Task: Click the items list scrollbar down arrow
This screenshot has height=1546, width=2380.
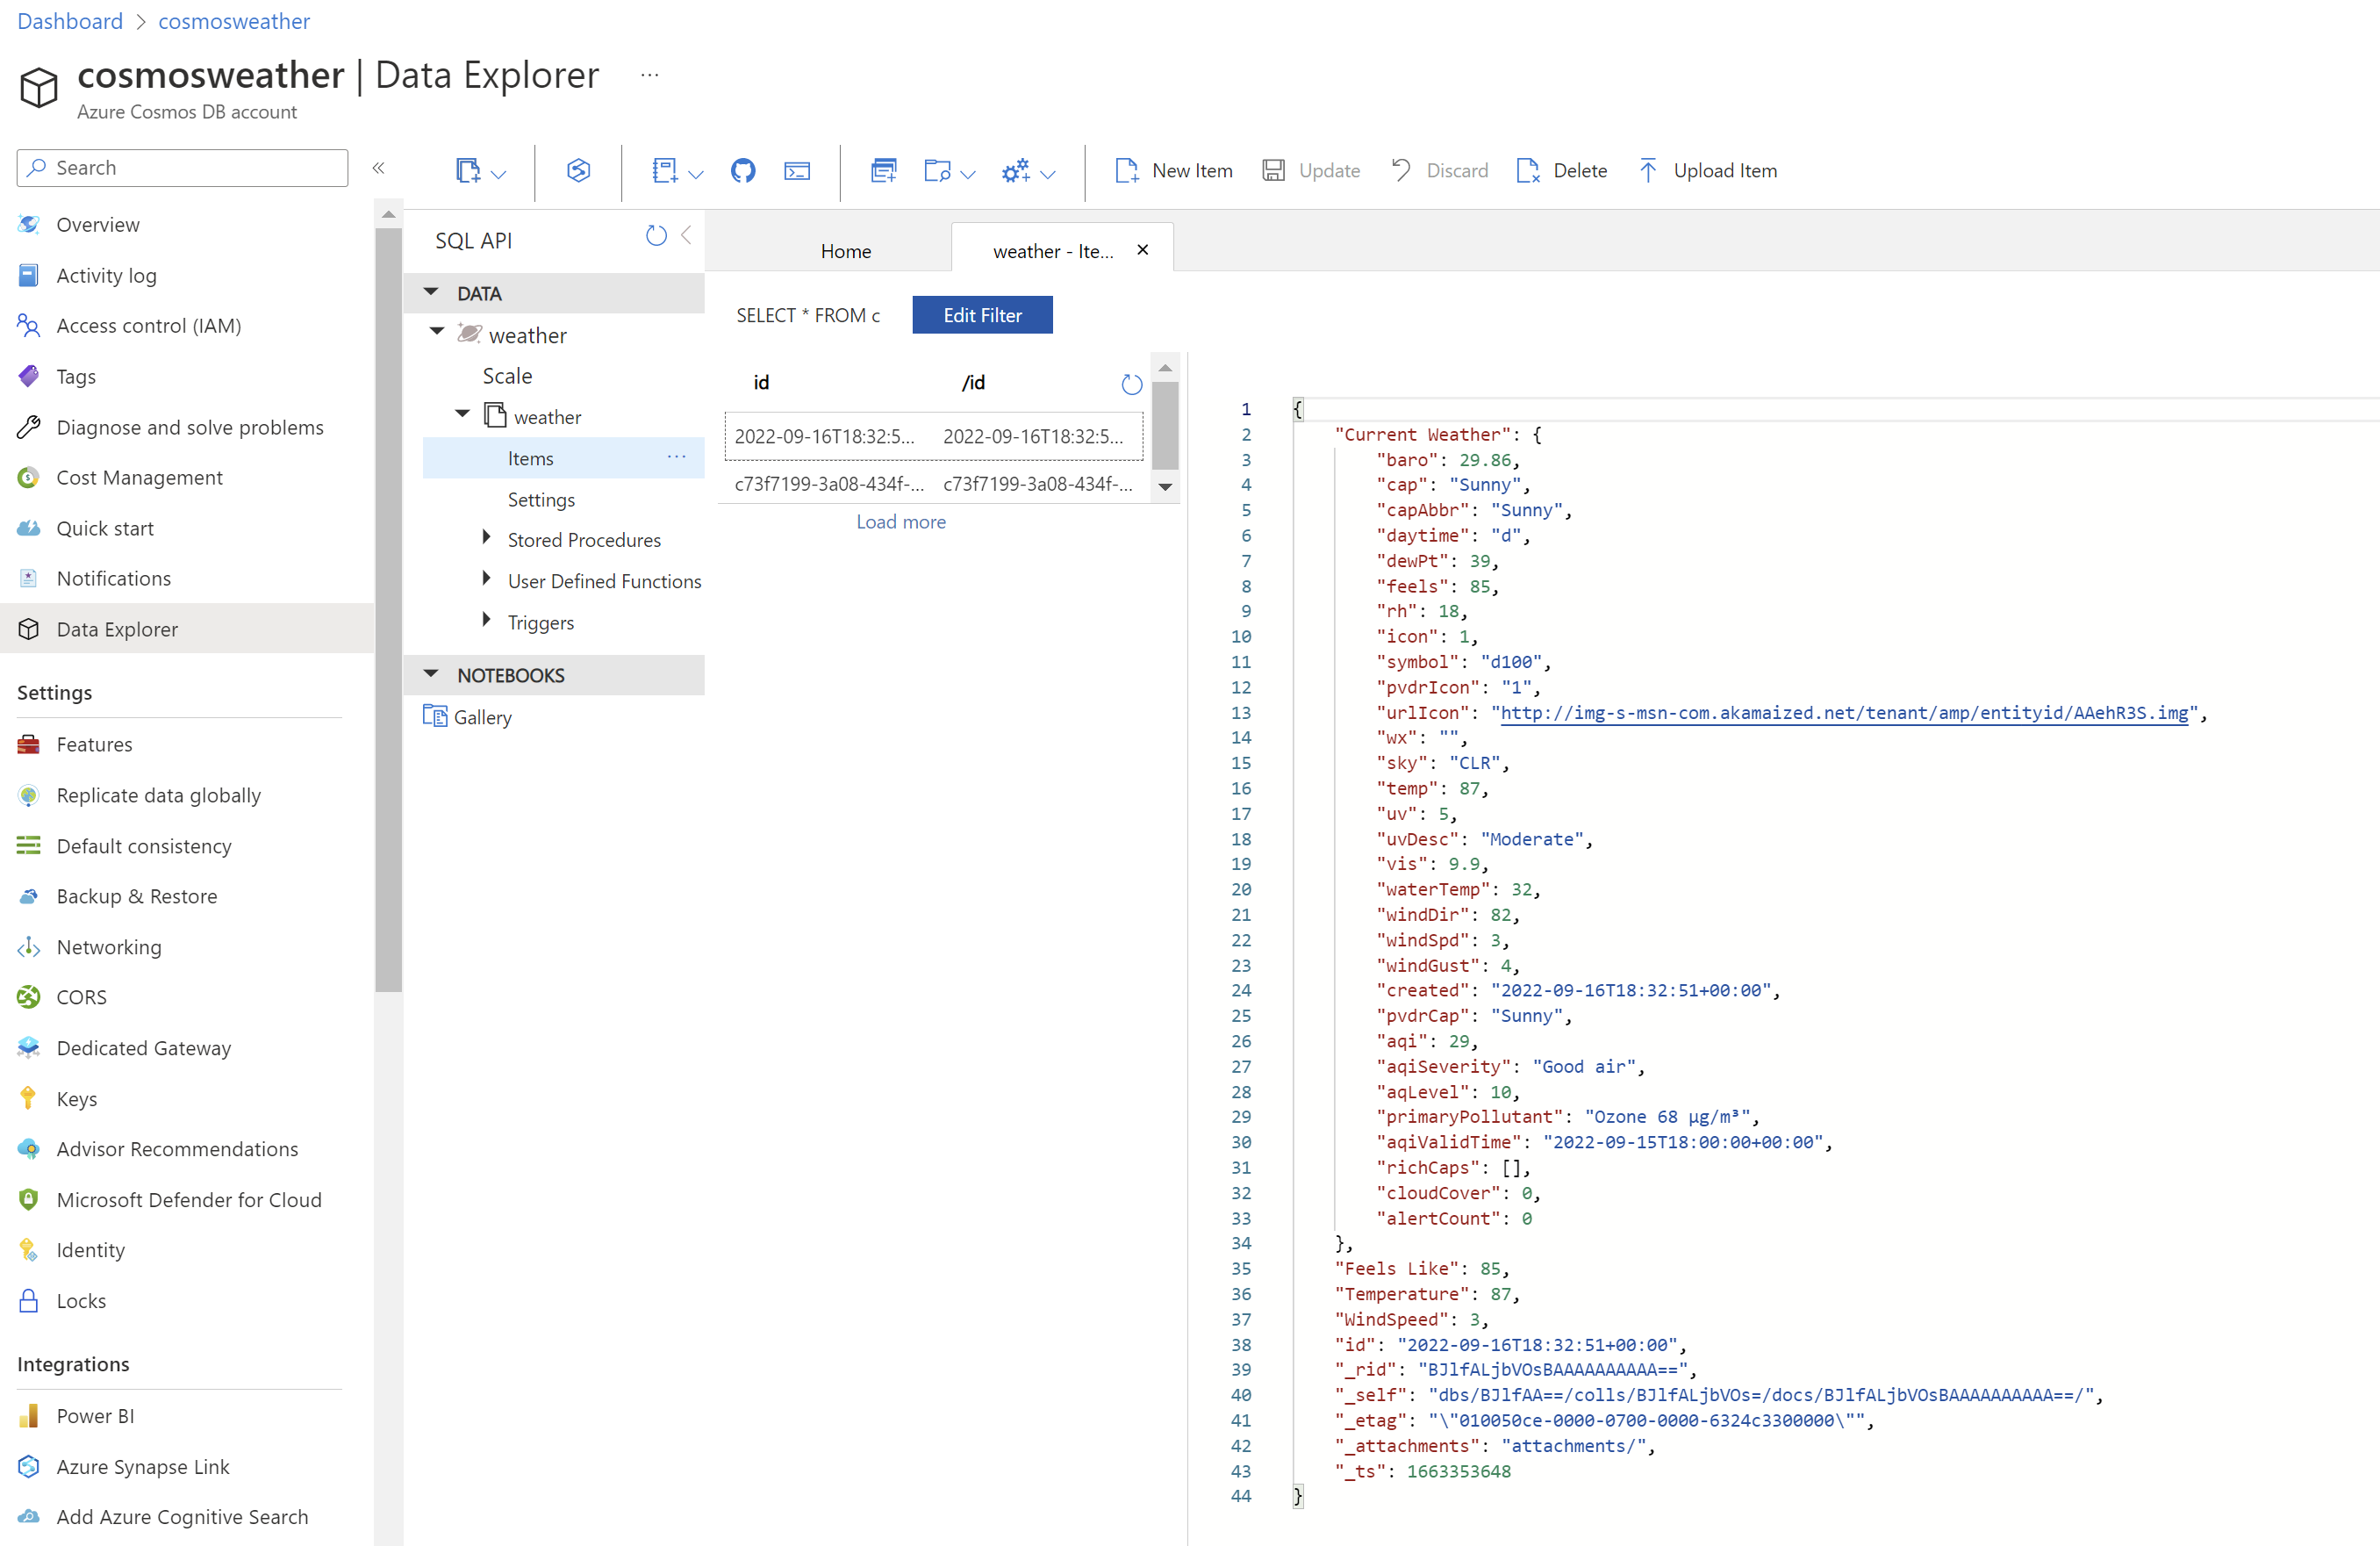Action: tap(1165, 487)
